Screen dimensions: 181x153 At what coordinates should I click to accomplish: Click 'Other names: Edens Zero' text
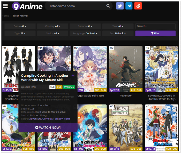[x=36, y=106]
